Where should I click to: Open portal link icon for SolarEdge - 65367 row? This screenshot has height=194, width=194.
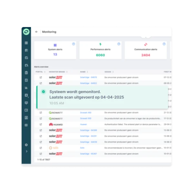pyautogui.click(x=41, y=154)
